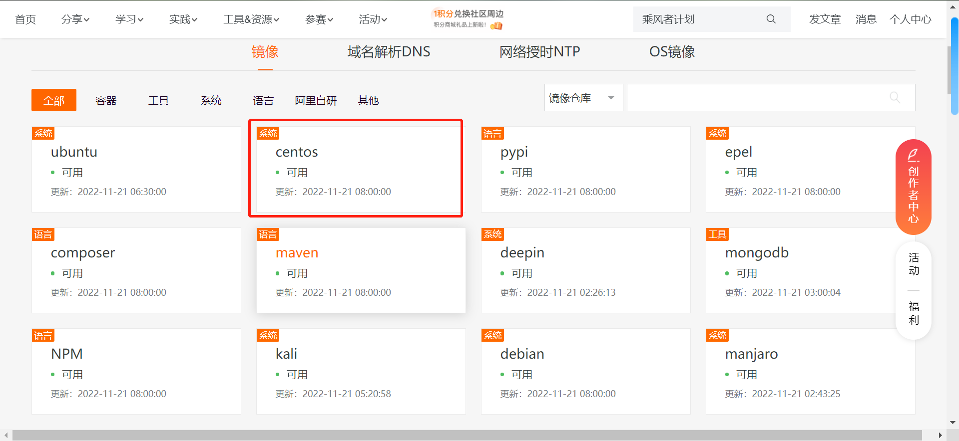Open the 创作者中心 floating button
Image resolution: width=959 pixels, height=441 pixels.
pos(913,187)
